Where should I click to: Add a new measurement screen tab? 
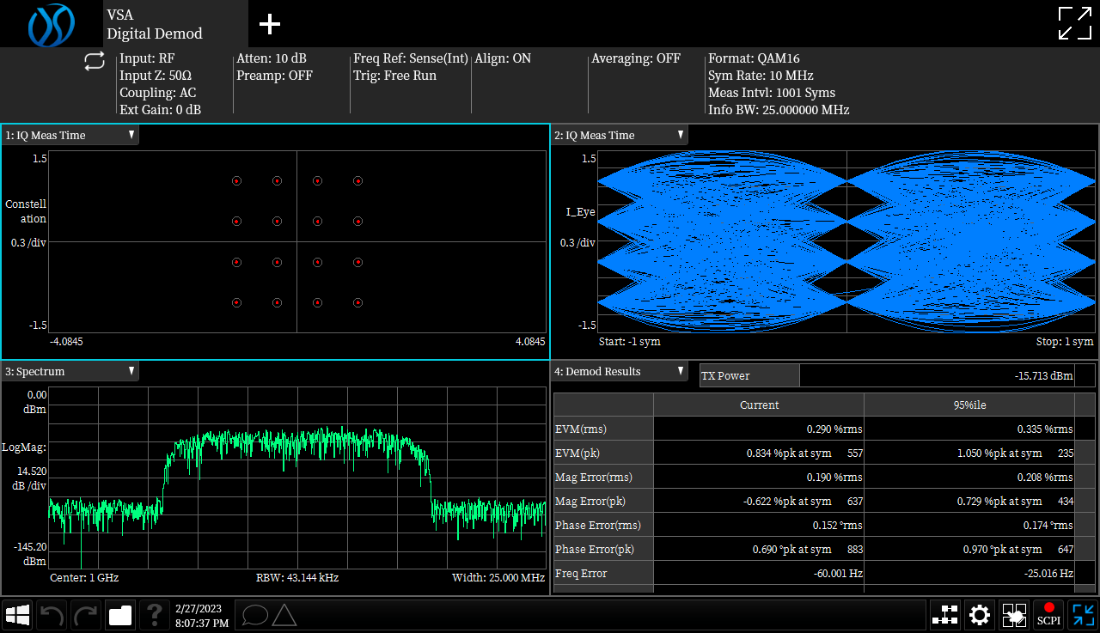270,24
